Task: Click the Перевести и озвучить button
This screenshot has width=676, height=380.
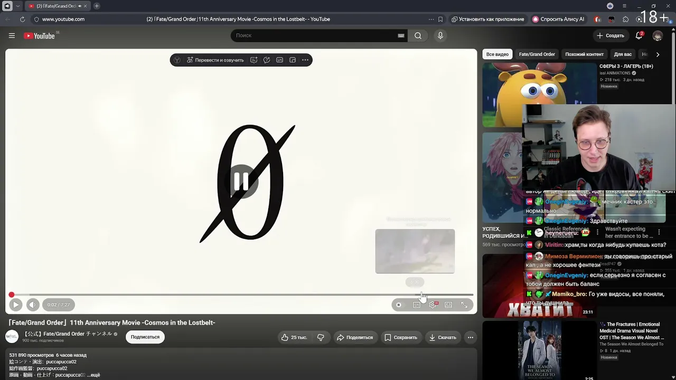Action: [x=215, y=60]
